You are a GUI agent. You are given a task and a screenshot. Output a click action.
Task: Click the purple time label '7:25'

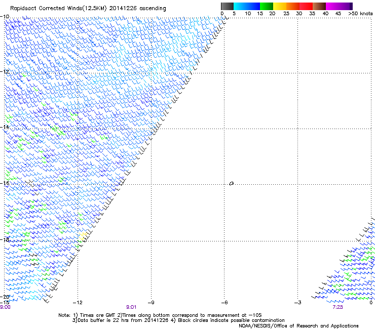tap(337, 307)
